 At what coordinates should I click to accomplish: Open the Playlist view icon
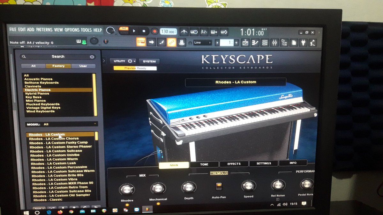(245, 42)
